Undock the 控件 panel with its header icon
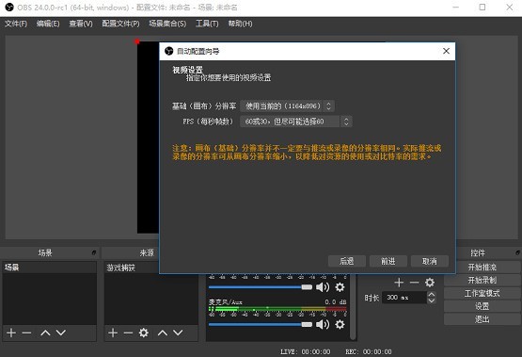Viewport: 522px width, 357px height. pyautogui.click(x=517, y=253)
